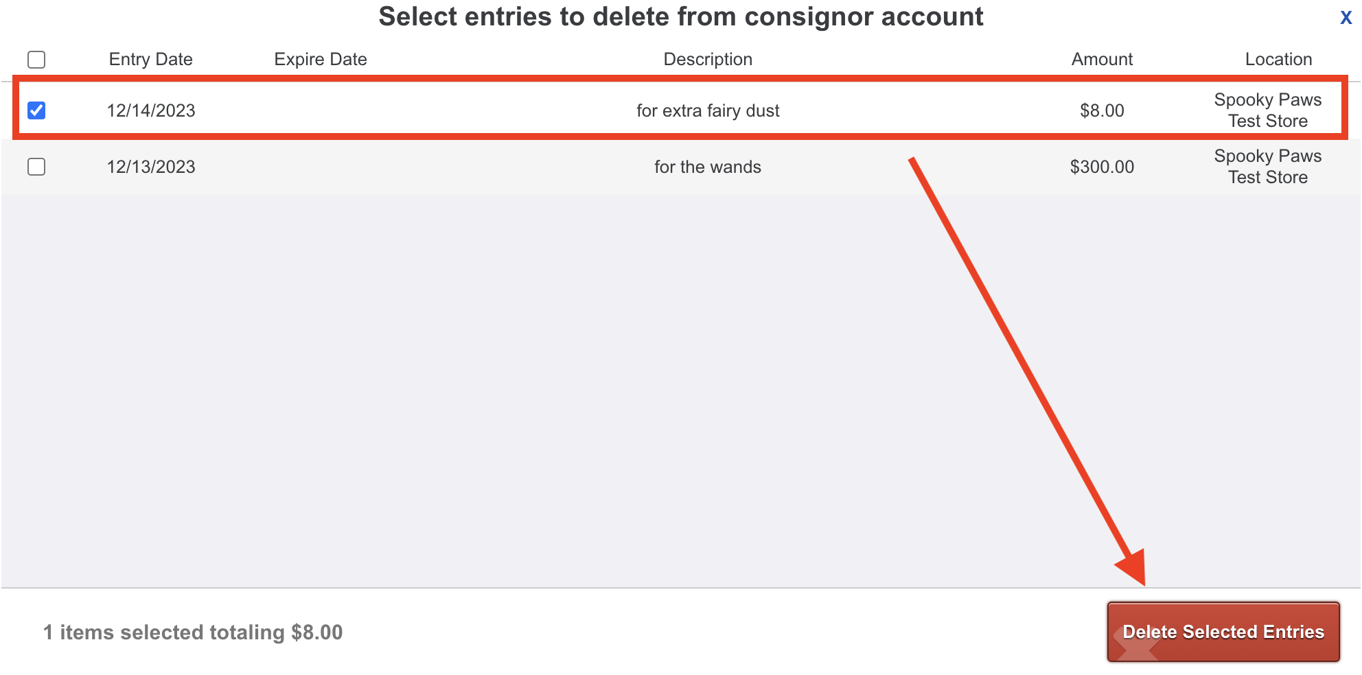The height and width of the screenshot is (675, 1362).
Task: Click the location of the fairy dust entry
Action: click(x=1267, y=110)
